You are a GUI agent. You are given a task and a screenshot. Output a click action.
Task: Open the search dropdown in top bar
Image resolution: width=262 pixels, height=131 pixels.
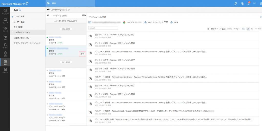48,3
